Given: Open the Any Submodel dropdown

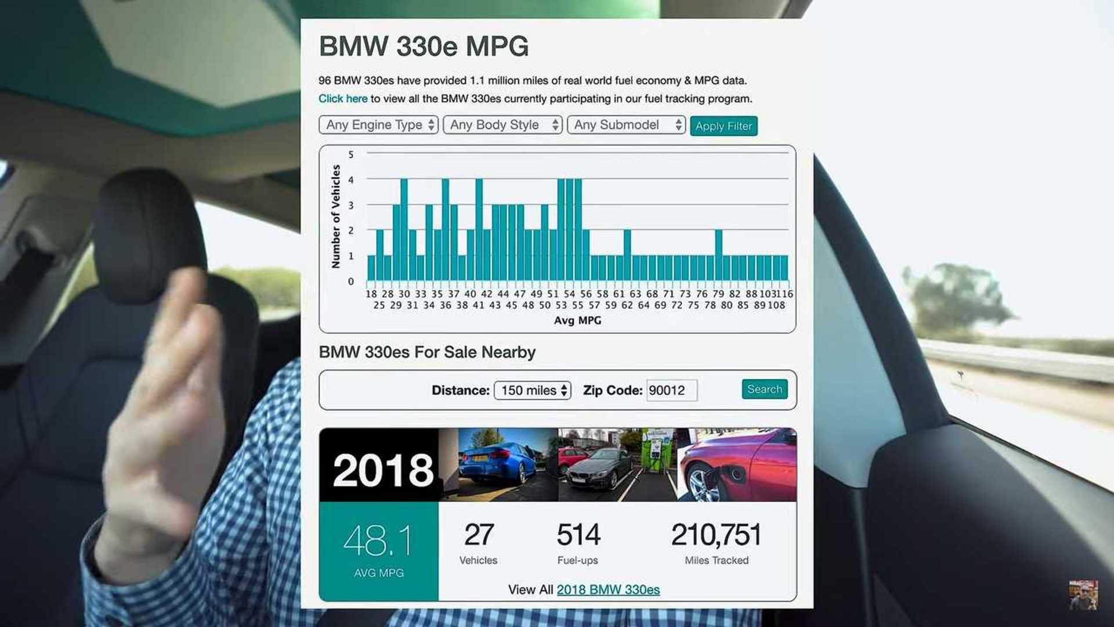Looking at the screenshot, I should click(x=627, y=125).
